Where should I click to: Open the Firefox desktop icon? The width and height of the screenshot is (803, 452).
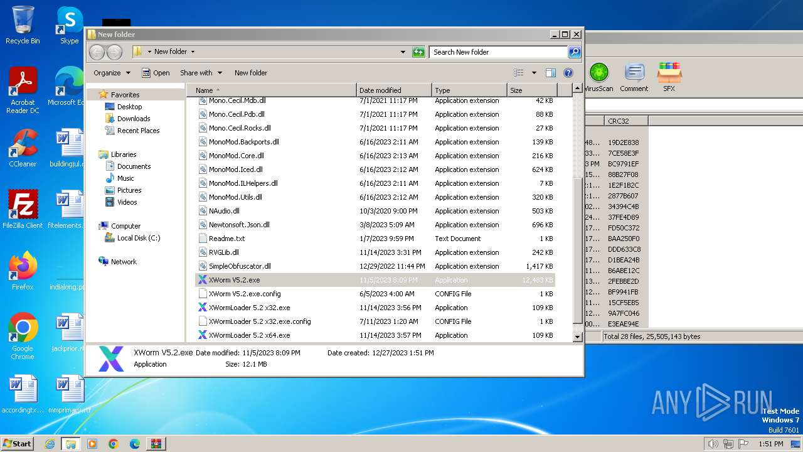pyautogui.click(x=23, y=271)
